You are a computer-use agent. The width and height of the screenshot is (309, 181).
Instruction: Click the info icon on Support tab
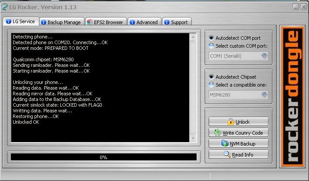coord(167,22)
